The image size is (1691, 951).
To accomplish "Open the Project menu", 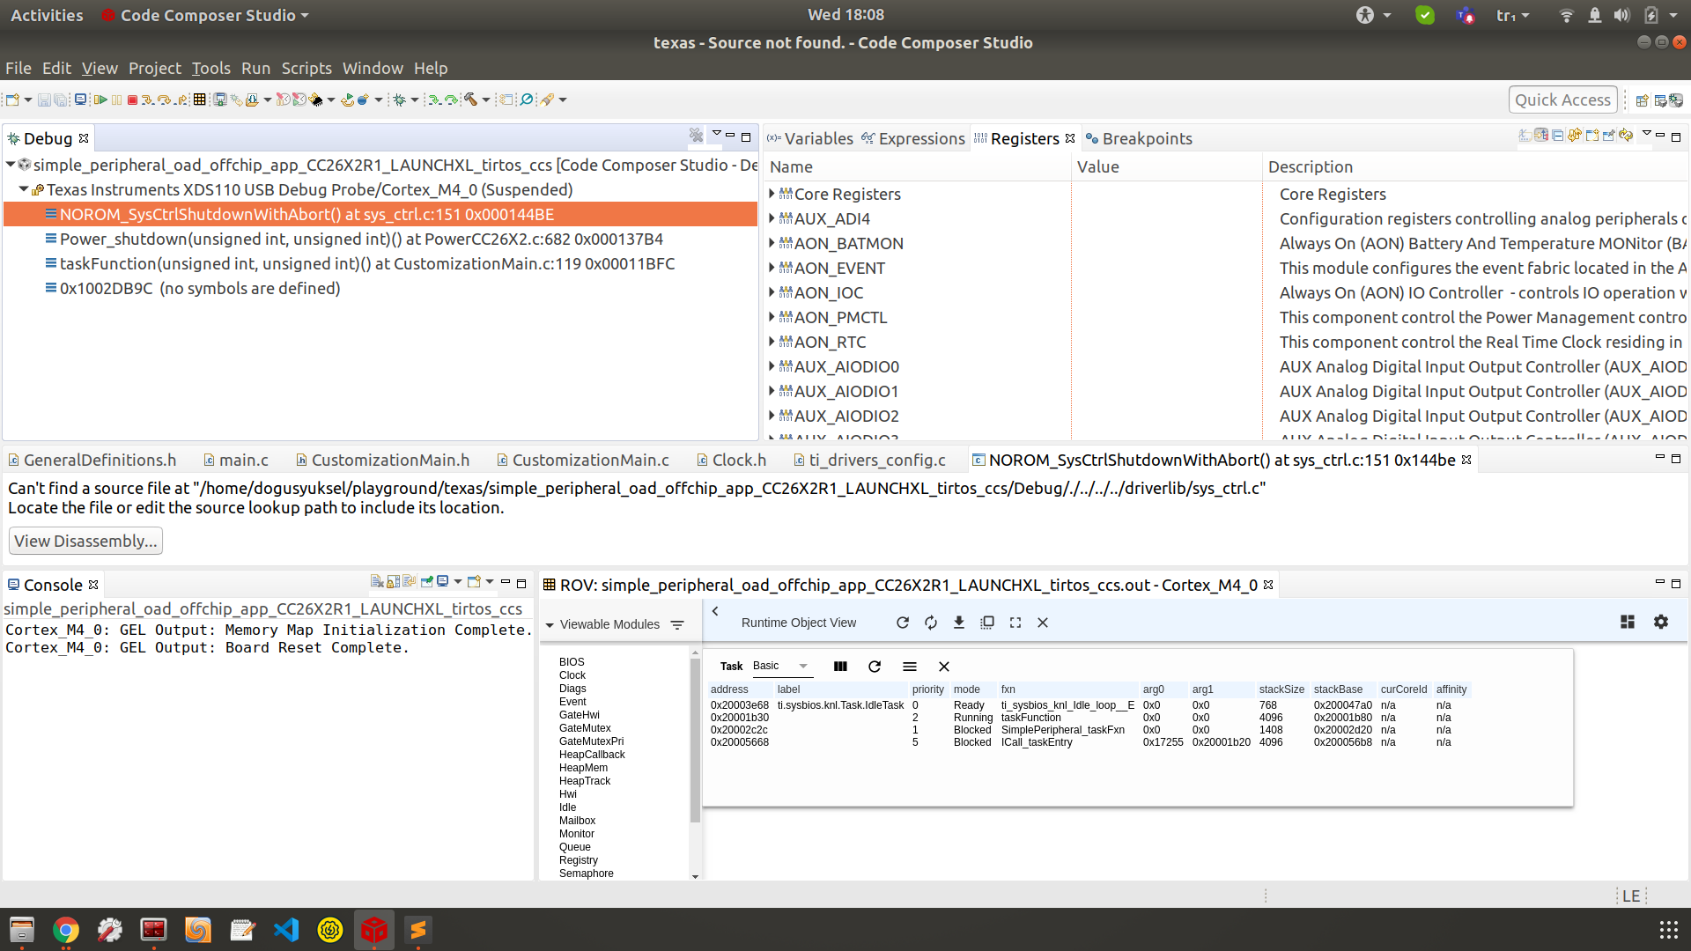I will [155, 68].
